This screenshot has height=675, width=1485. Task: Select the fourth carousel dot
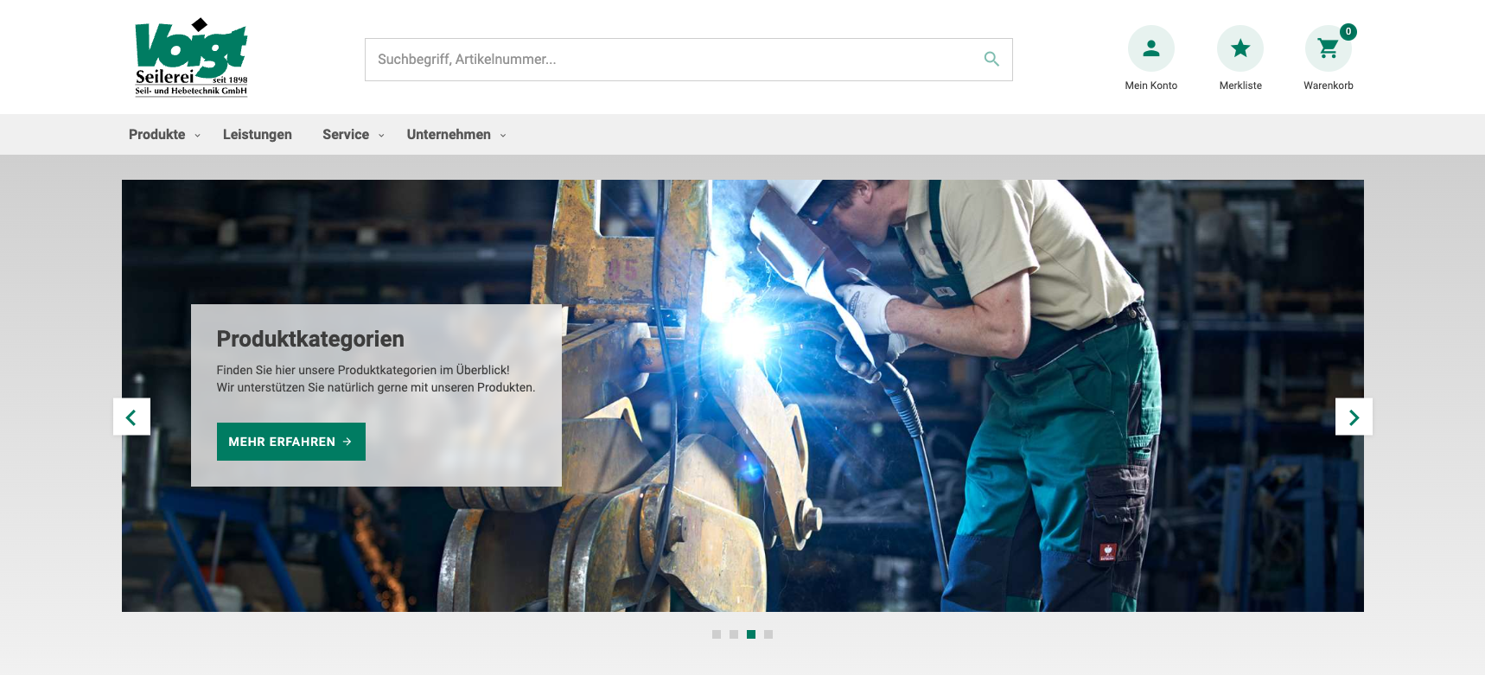(x=768, y=634)
